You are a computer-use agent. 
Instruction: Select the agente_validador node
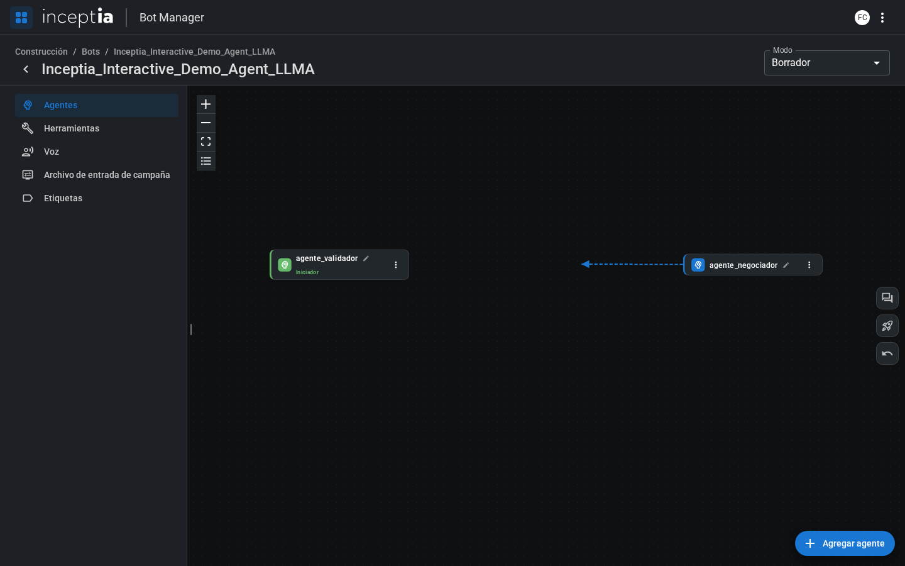pos(339,265)
